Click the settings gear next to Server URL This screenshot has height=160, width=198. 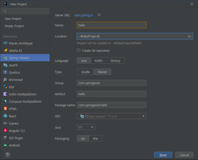point(99,15)
